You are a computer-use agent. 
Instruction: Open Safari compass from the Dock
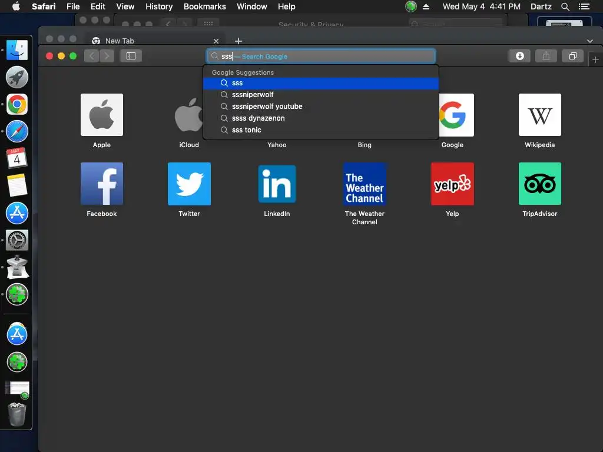tap(17, 131)
